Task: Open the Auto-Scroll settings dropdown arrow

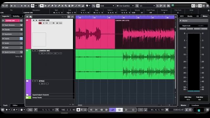Action: tap(36, 6)
